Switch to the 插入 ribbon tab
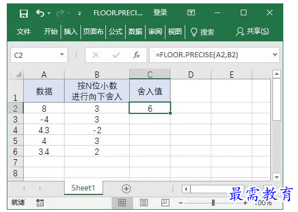Image resolution: width=298 pixels, height=212 pixels. (x=70, y=32)
